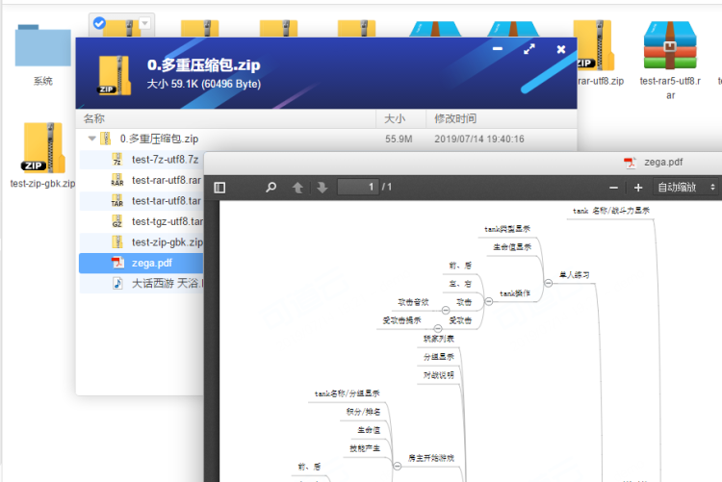This screenshot has height=482, width=722.
Task: Open the PDF search magnifier
Action: coord(271,187)
